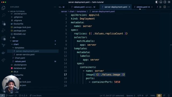Open the Docker whale view in activity bar
Screen dimensions: 172x97
[3, 53]
